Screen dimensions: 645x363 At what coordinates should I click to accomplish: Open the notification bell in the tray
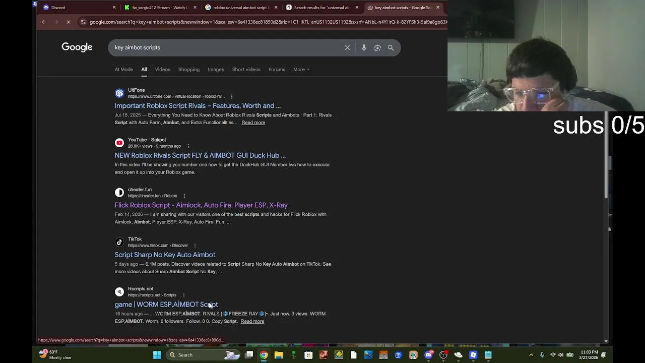(603, 355)
